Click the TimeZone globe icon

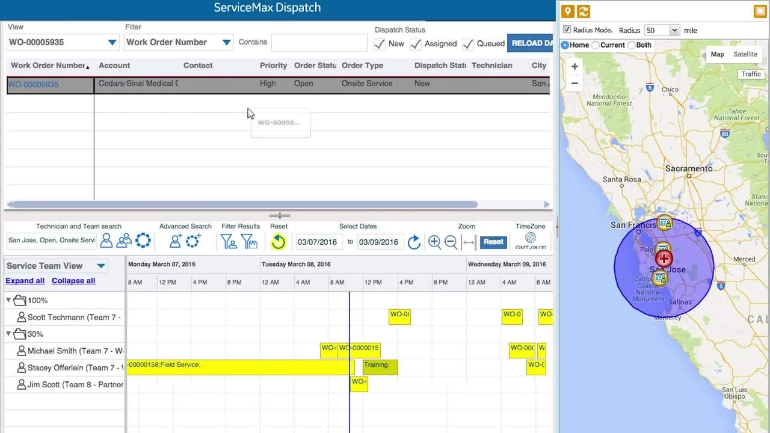[530, 238]
